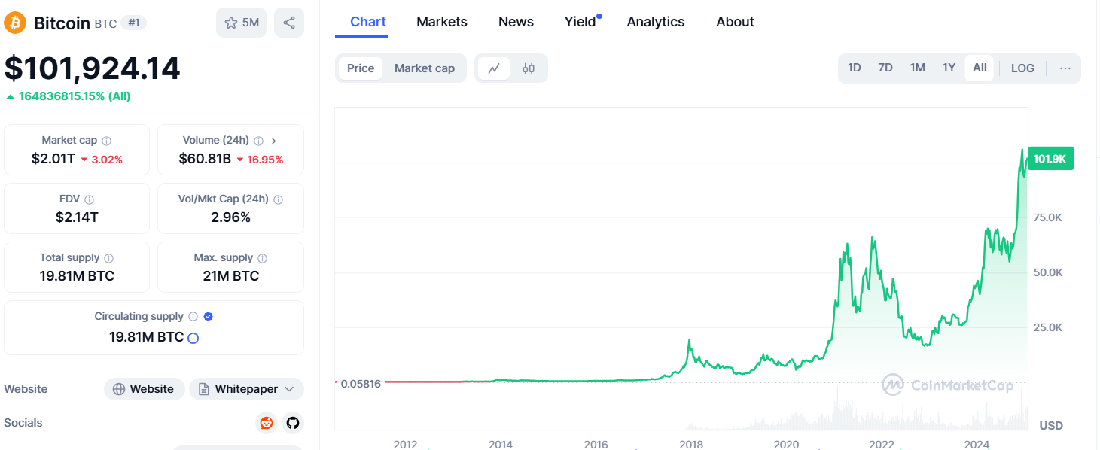Click the $60.81B volume value
The width and height of the screenshot is (1100, 450).
coord(205,159)
